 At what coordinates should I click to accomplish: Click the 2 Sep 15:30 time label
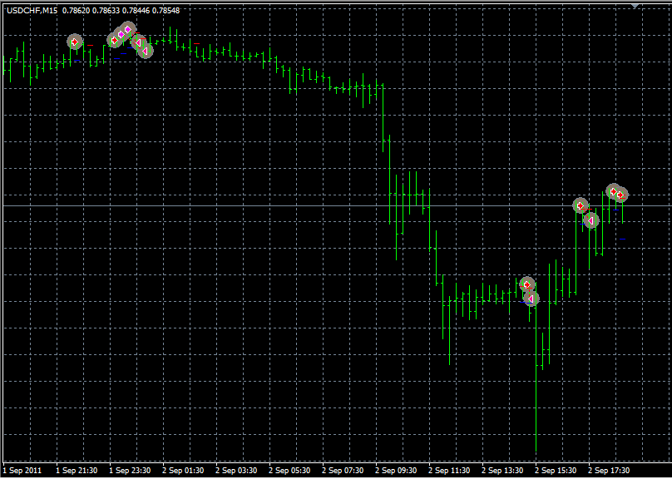coord(556,471)
